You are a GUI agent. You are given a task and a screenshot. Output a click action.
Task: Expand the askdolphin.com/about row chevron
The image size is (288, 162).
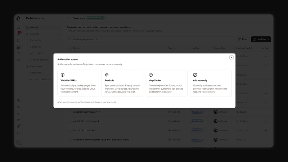point(98,130)
